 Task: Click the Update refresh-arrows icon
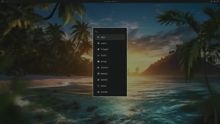[98, 80]
